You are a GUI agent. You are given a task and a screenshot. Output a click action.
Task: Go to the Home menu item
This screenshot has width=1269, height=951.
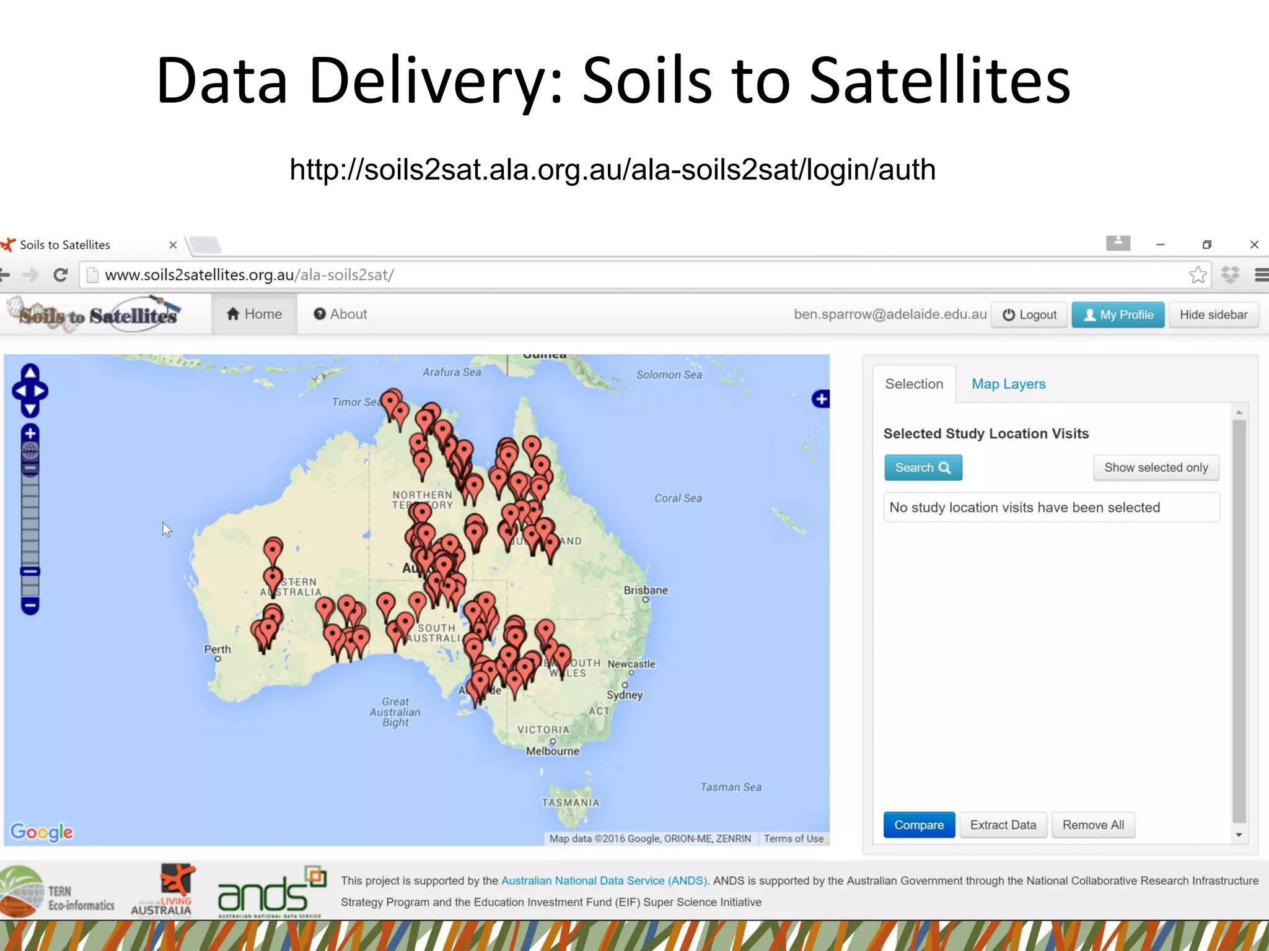pyautogui.click(x=254, y=314)
